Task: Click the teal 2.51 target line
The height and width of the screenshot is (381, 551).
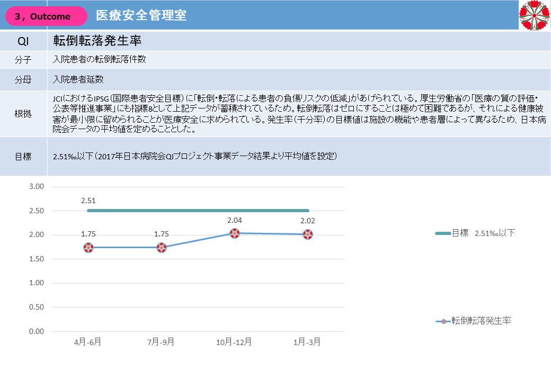Action: pyautogui.click(x=198, y=211)
